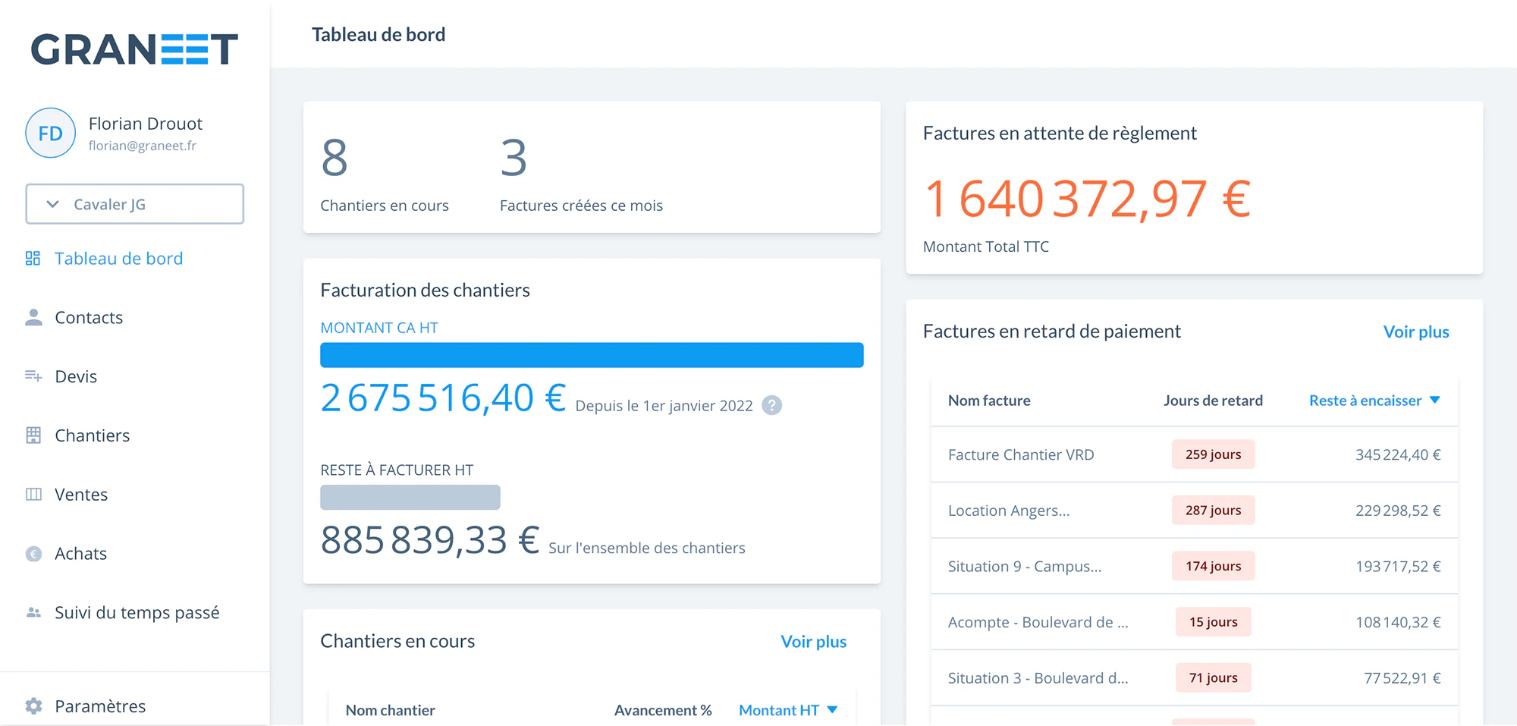
Task: Click the Achats euro coin icon
Action: click(33, 554)
